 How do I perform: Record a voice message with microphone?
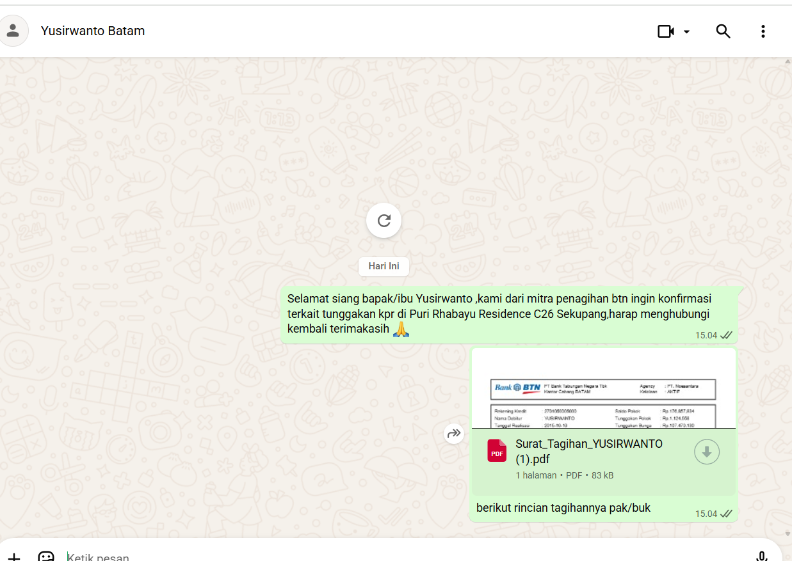761,557
